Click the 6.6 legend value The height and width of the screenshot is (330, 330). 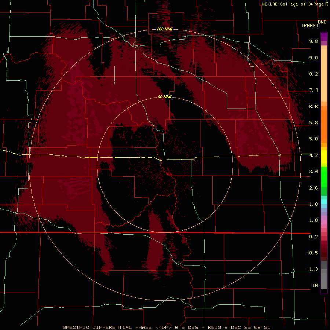pos(313,106)
